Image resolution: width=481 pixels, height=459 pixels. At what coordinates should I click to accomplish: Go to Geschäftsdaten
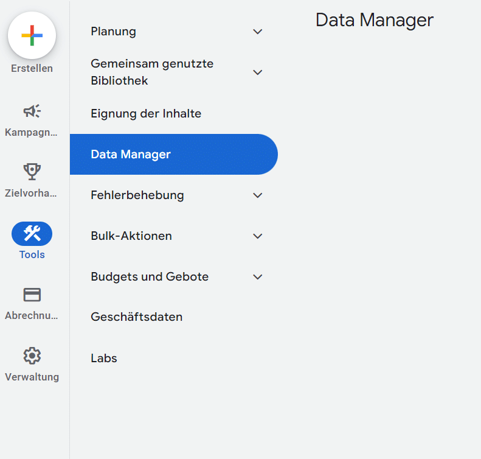(x=174, y=317)
